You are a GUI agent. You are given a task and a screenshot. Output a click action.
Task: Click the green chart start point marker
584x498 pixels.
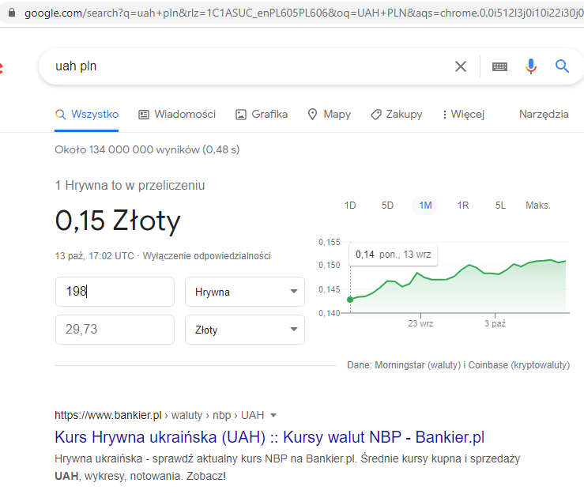tap(350, 299)
